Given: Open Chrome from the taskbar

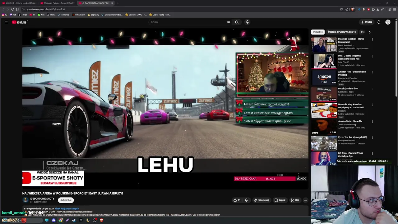Looking at the screenshot, I should pos(61,220).
